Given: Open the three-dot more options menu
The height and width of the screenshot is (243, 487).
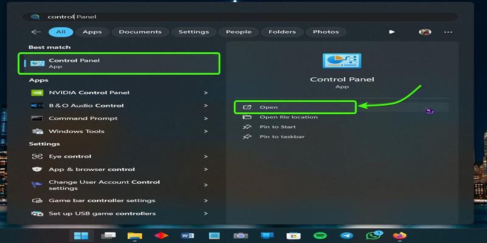Looking at the screenshot, I should 448,32.
